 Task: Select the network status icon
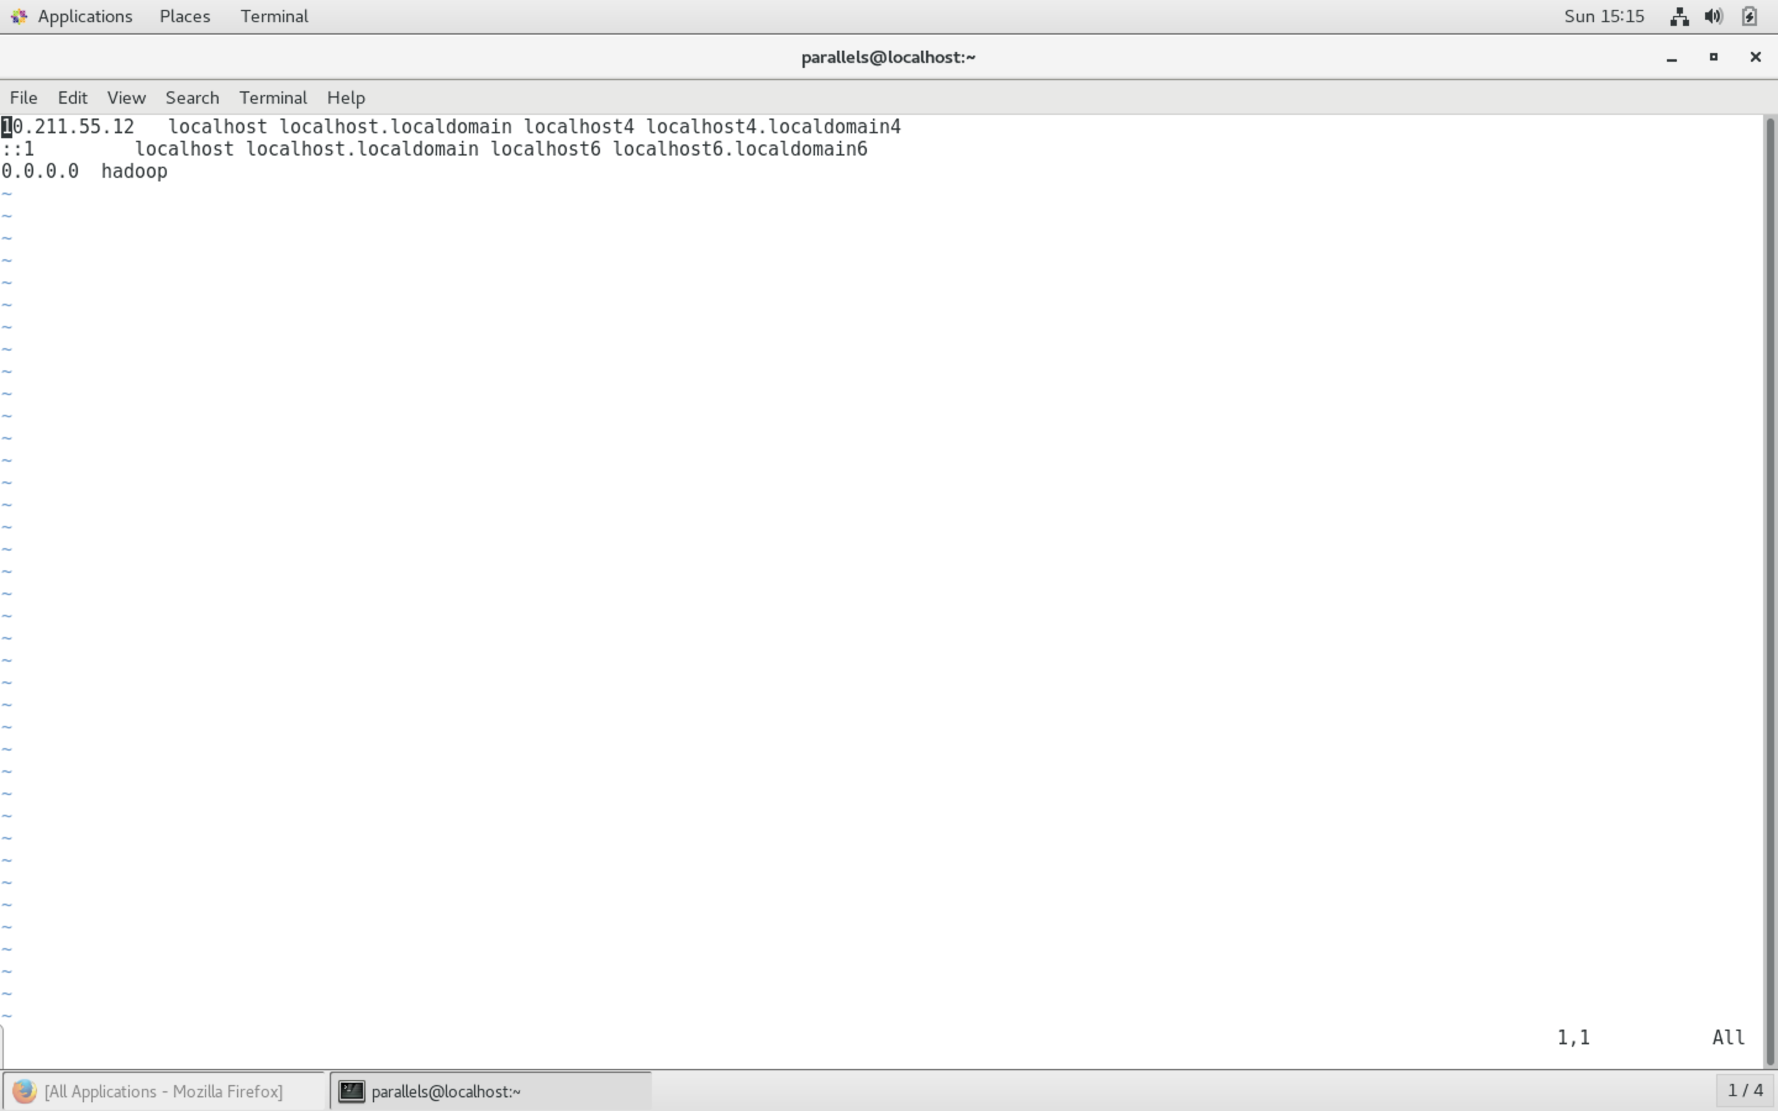click(1678, 15)
